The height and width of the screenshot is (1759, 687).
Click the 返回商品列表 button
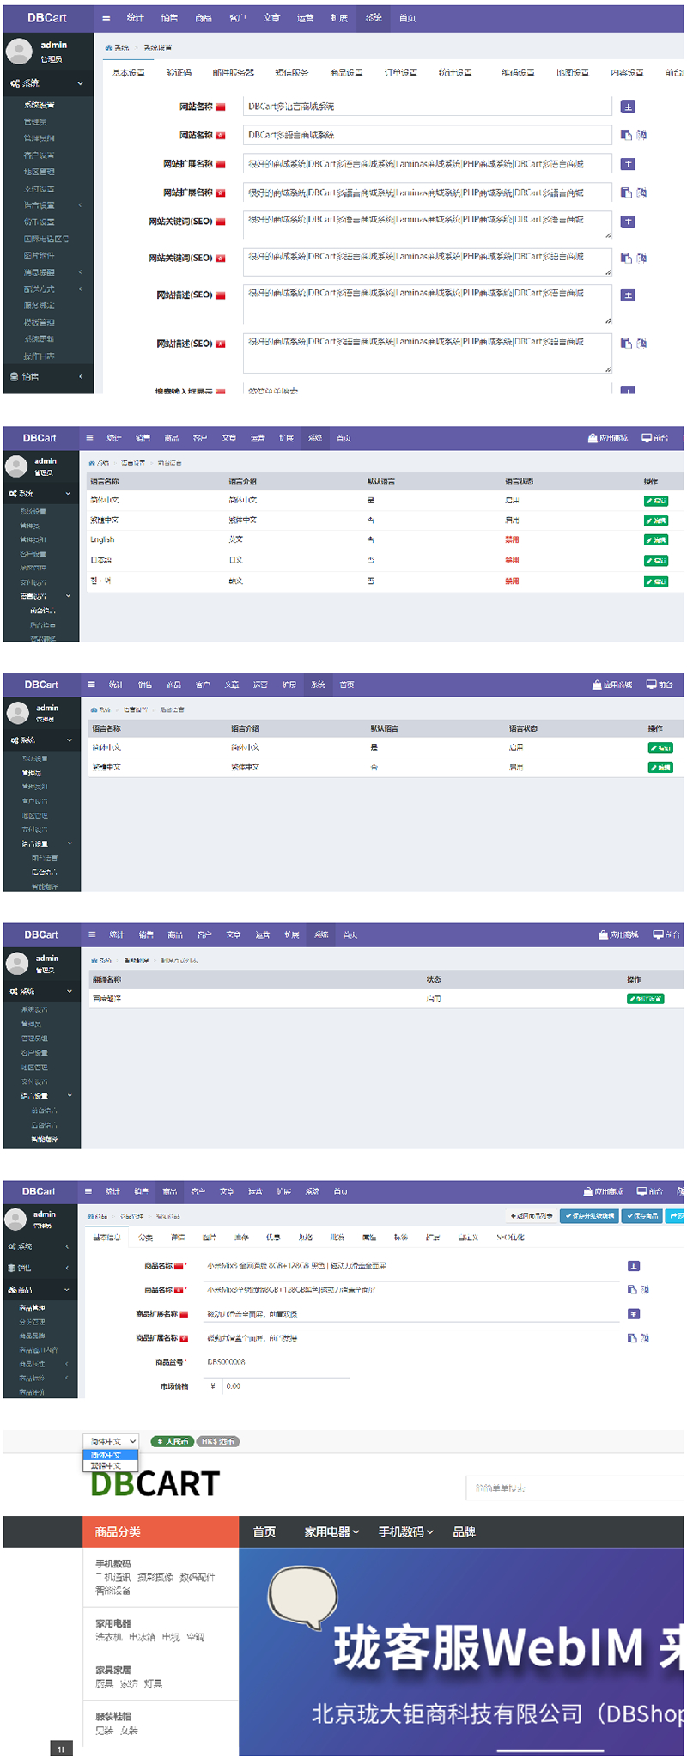[532, 1216]
